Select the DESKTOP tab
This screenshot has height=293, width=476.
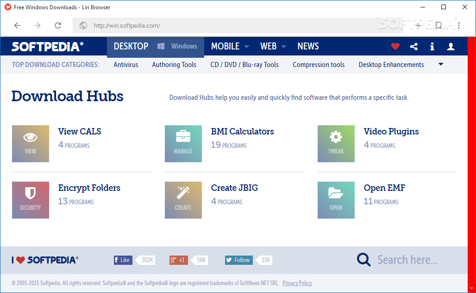point(131,46)
